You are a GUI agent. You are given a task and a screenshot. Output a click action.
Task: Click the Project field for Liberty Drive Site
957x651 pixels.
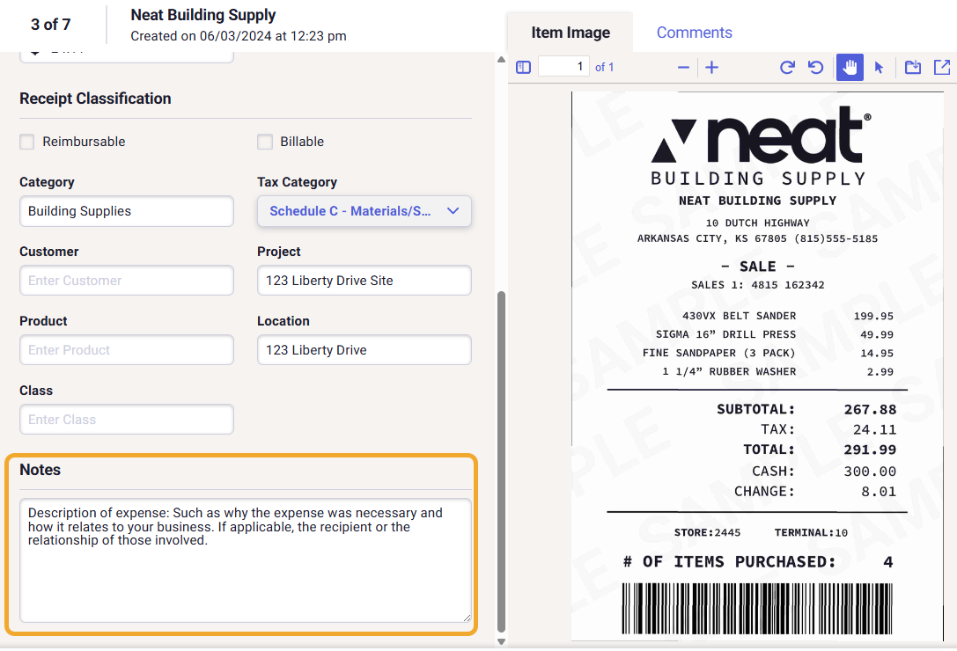pyautogui.click(x=364, y=281)
